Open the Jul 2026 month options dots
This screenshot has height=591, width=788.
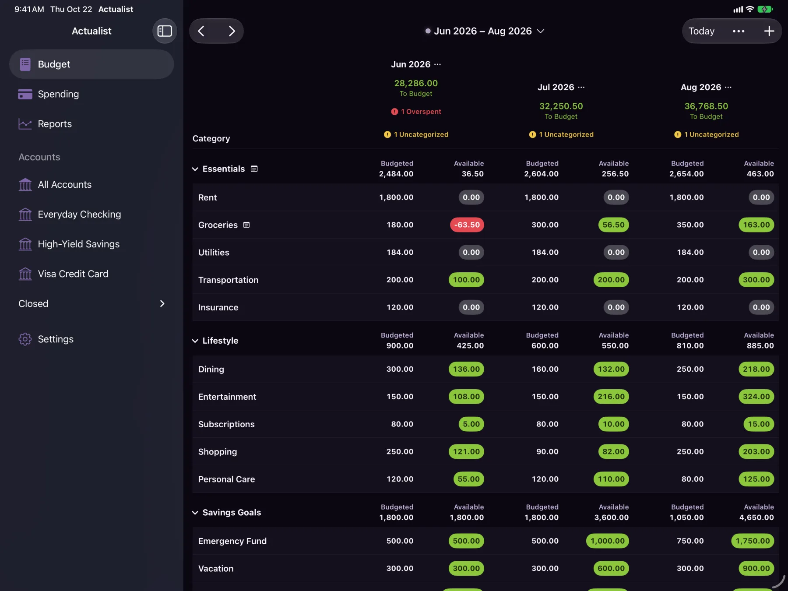(581, 87)
